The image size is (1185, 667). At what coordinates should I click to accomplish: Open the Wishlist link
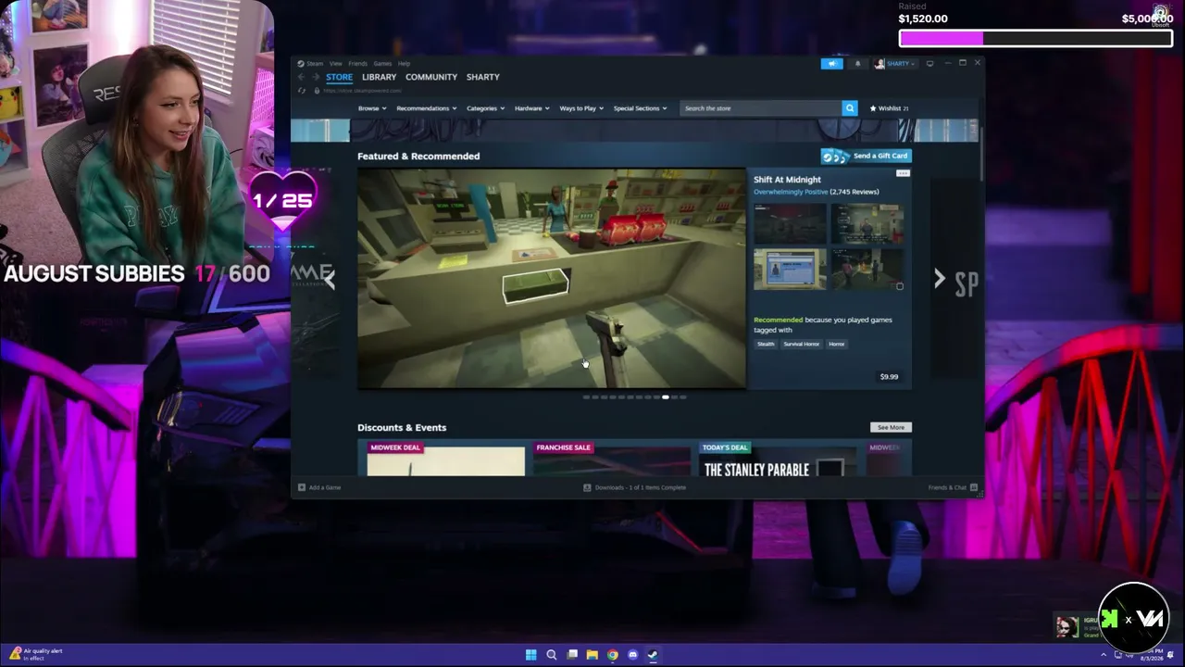(x=889, y=108)
